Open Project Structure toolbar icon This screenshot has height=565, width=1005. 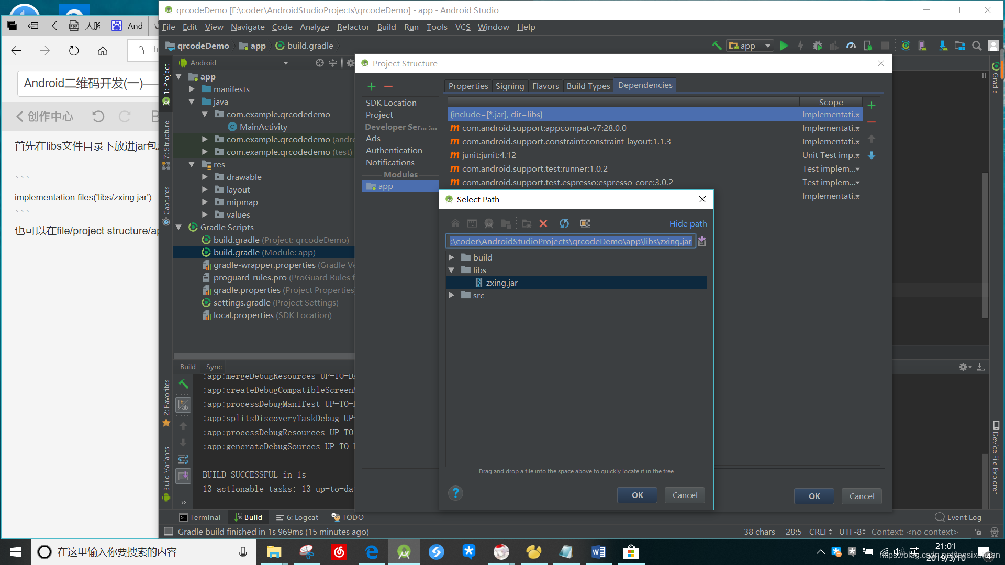(x=960, y=46)
